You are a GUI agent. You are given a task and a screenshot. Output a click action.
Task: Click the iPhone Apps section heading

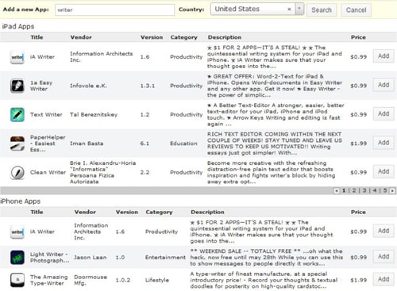coord(21,201)
